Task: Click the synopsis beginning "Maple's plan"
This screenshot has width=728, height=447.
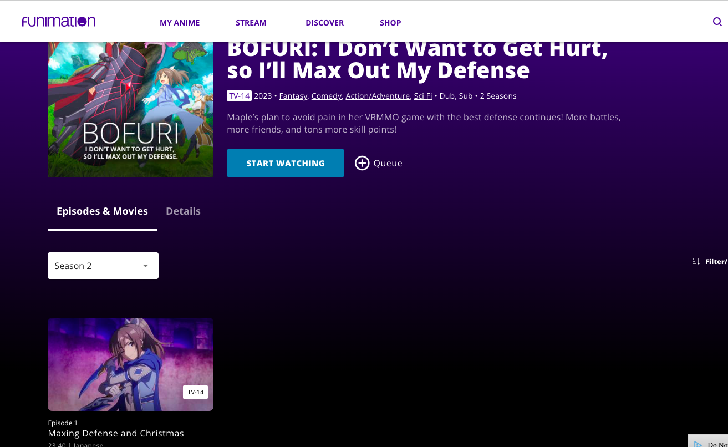Action: click(424, 124)
